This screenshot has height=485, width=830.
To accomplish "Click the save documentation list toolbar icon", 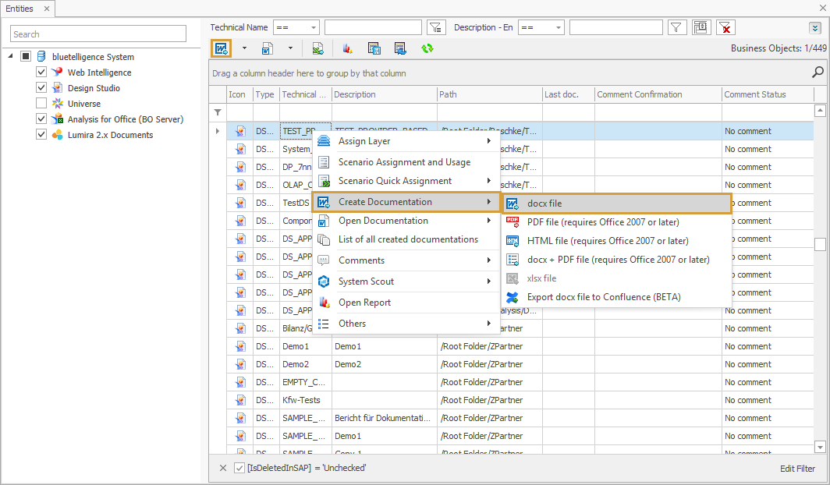I will 374,48.
